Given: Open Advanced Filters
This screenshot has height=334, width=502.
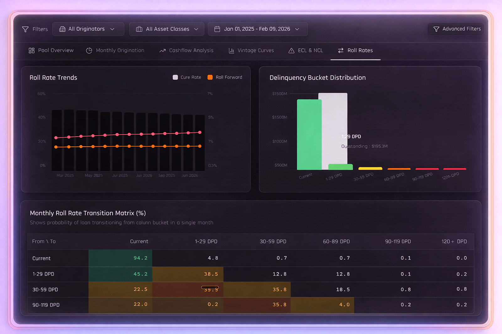Looking at the screenshot, I should pos(456,29).
